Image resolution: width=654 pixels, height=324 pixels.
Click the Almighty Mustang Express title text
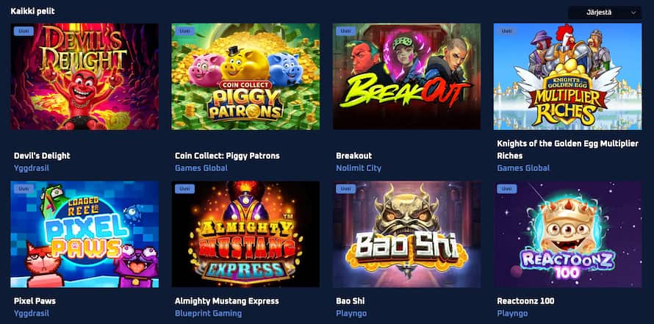pos(227,300)
